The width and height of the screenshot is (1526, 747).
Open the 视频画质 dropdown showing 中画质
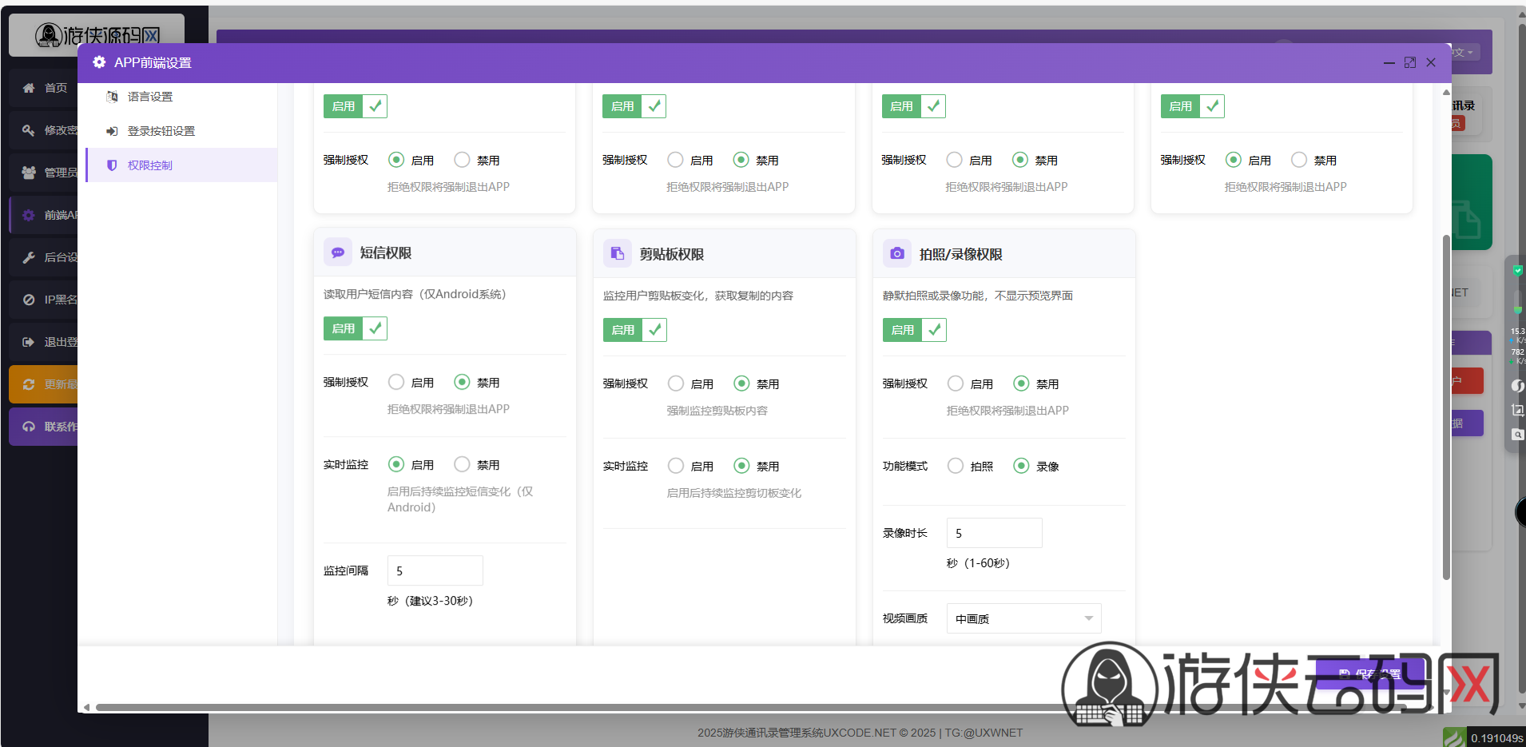click(1023, 618)
